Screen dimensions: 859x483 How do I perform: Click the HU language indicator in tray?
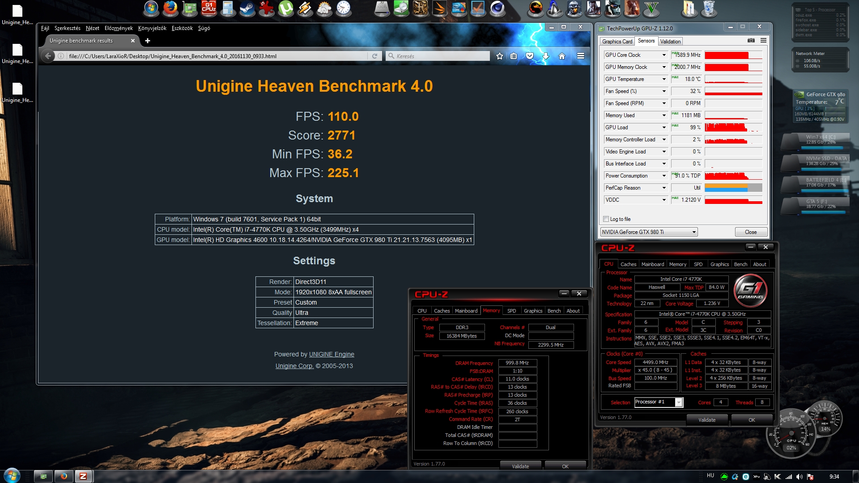[710, 475]
